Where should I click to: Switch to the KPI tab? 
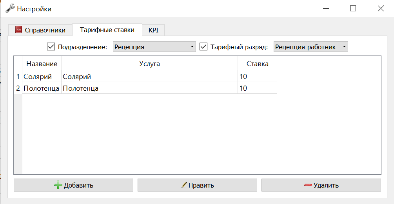(x=153, y=30)
